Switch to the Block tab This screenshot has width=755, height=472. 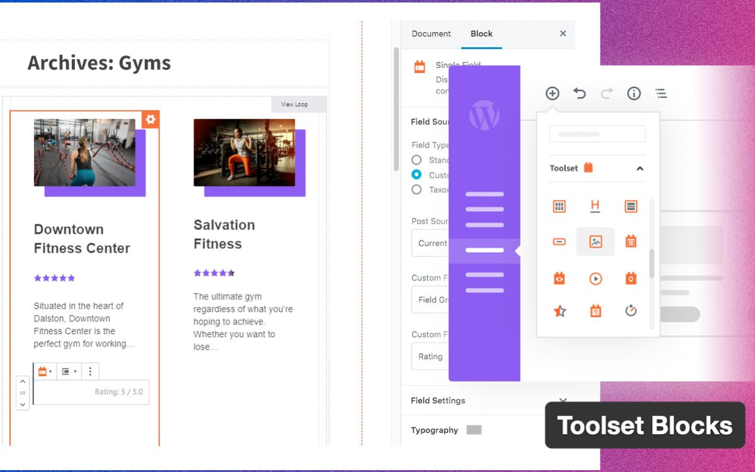click(481, 34)
